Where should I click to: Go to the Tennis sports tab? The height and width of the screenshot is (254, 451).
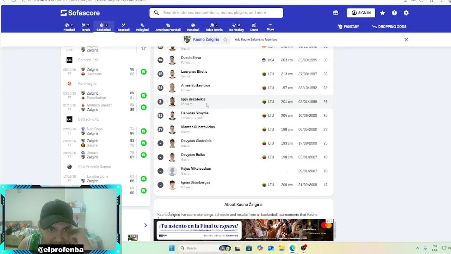pyautogui.click(x=86, y=27)
